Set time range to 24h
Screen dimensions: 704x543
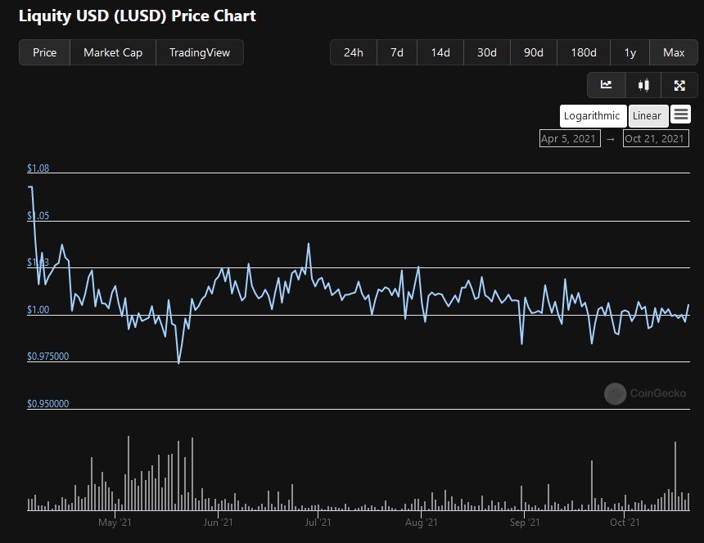click(x=354, y=52)
